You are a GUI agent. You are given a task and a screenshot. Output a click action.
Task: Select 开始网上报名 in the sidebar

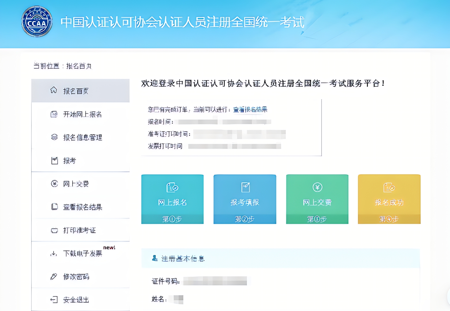(80, 114)
